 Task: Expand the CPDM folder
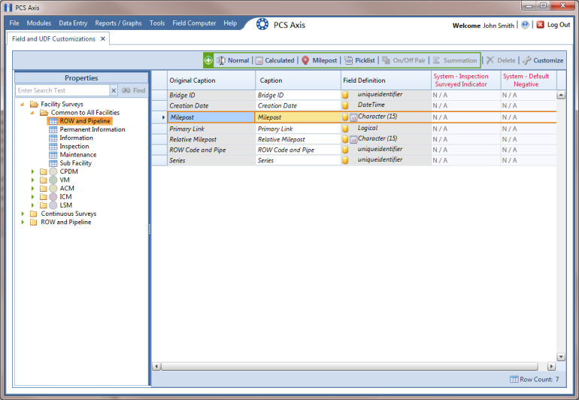[x=32, y=171]
